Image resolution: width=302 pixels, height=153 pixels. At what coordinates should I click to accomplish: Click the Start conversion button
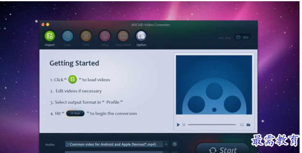(223, 149)
